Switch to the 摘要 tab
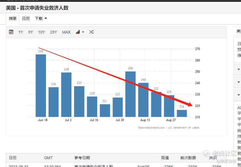241x167 pixels. click(12, 19)
